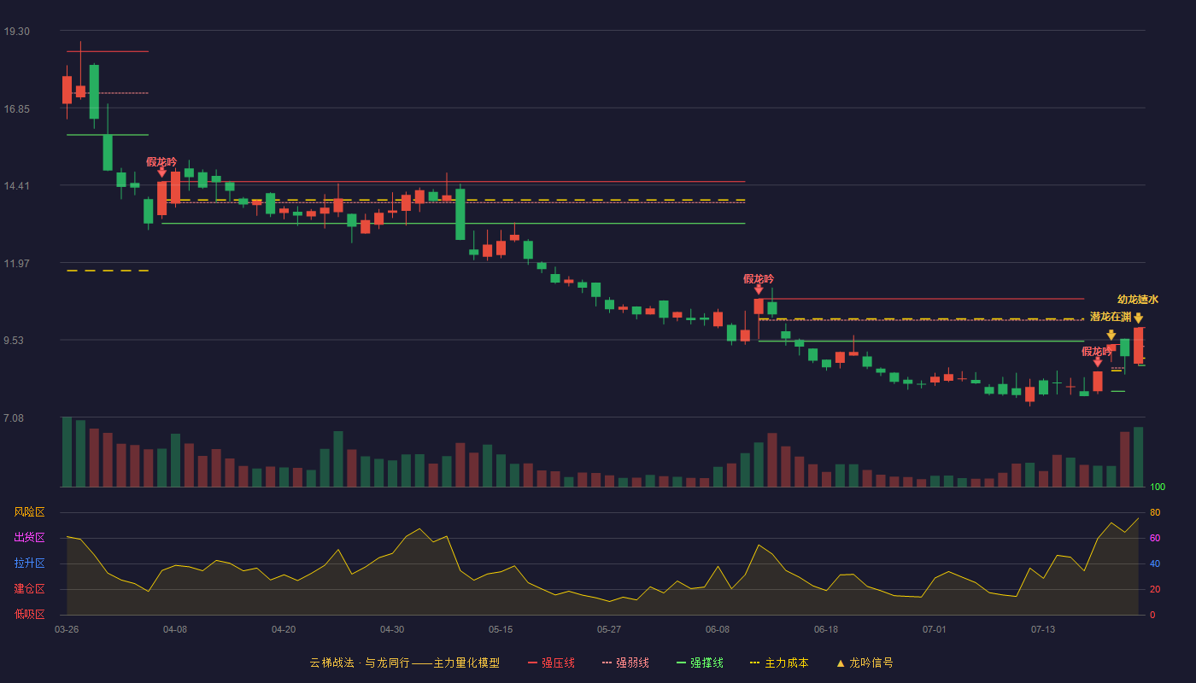Click the 出货区 zone label
Viewport: 1196px width, 683px height.
coord(29,538)
